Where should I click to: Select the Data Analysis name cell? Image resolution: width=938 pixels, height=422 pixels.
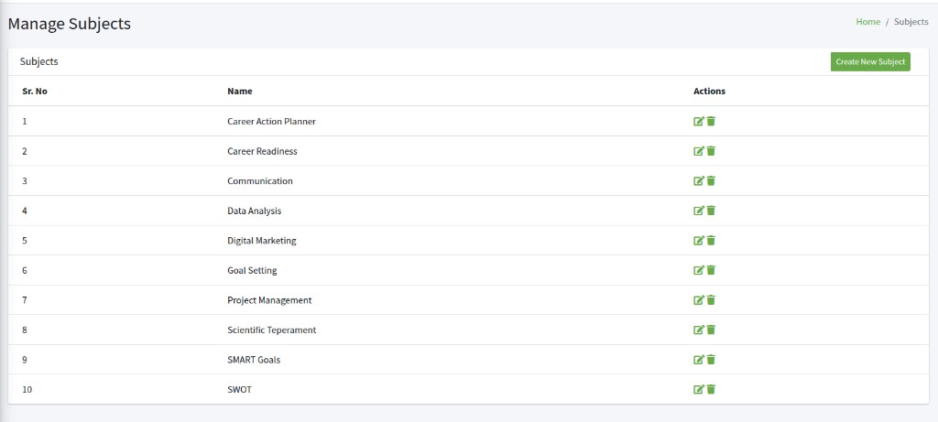click(x=255, y=211)
